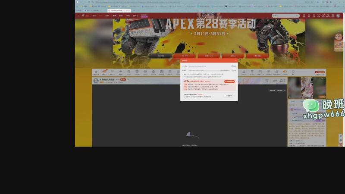Click the padlock toolbar icon
Image resolution: width=345 pixels, height=194 pixels.
click(x=276, y=72)
